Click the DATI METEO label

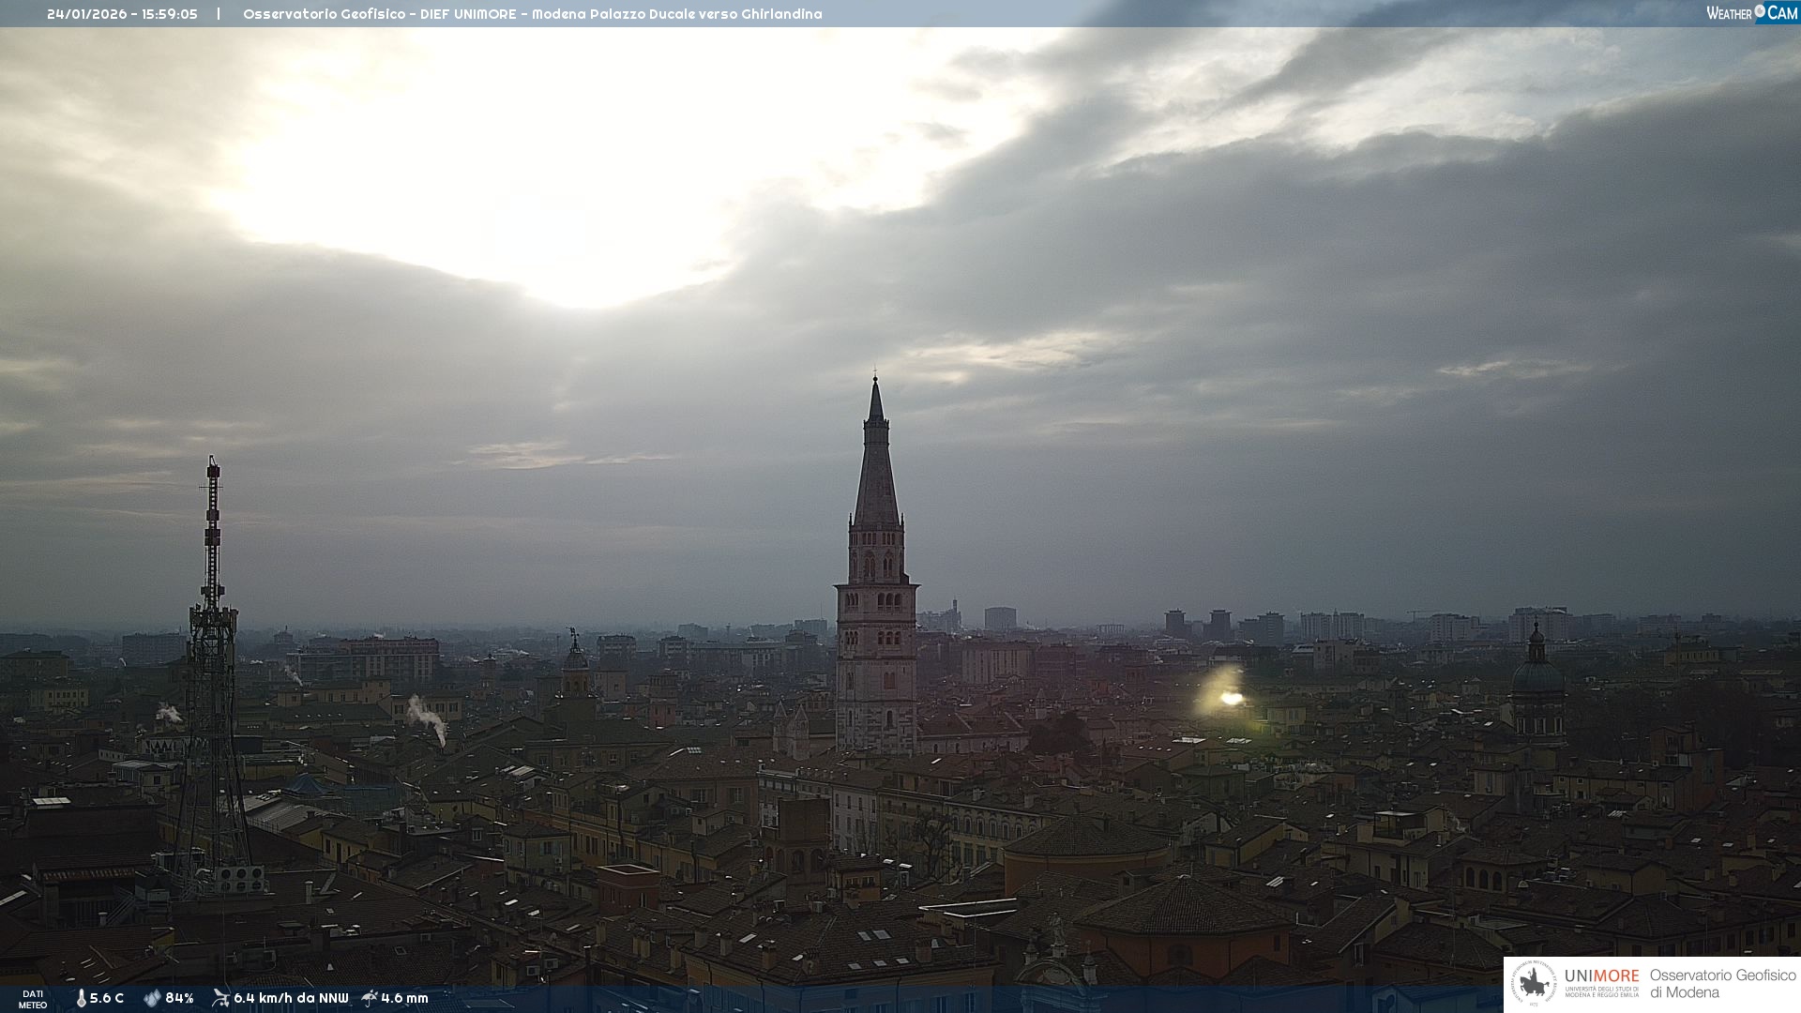pyautogui.click(x=33, y=1000)
